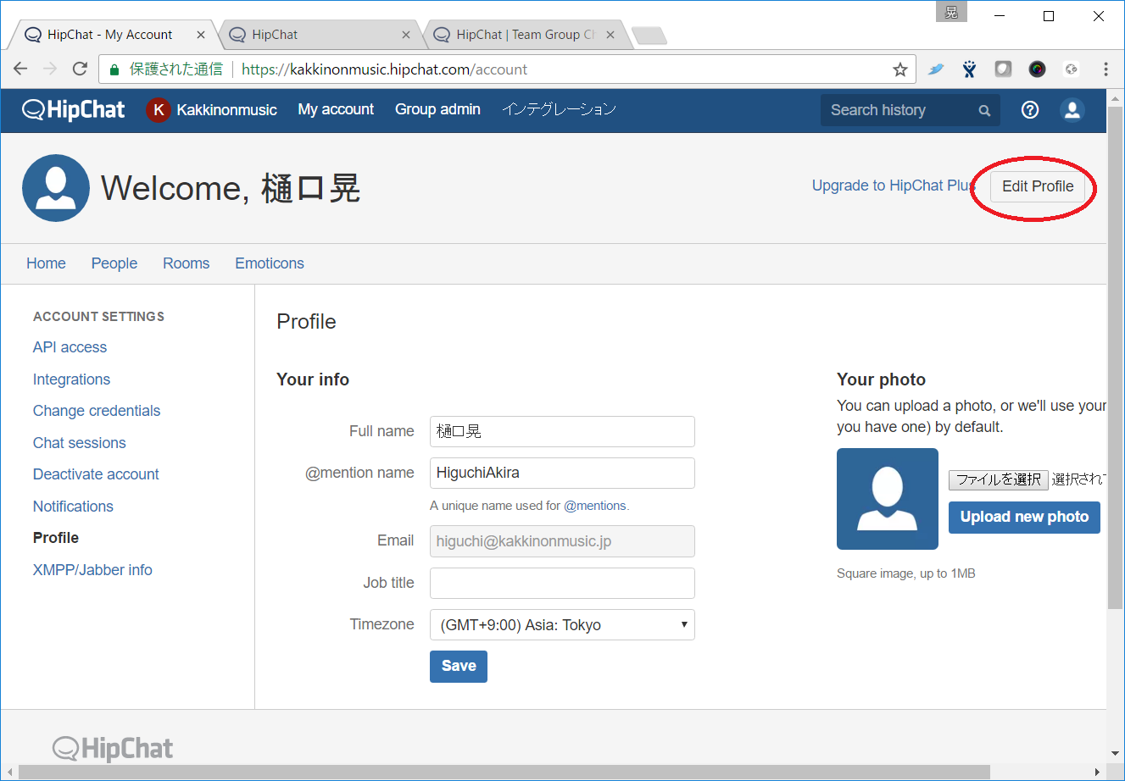Open XMPP/Jabber info page
The height and width of the screenshot is (781, 1125).
[x=92, y=570]
